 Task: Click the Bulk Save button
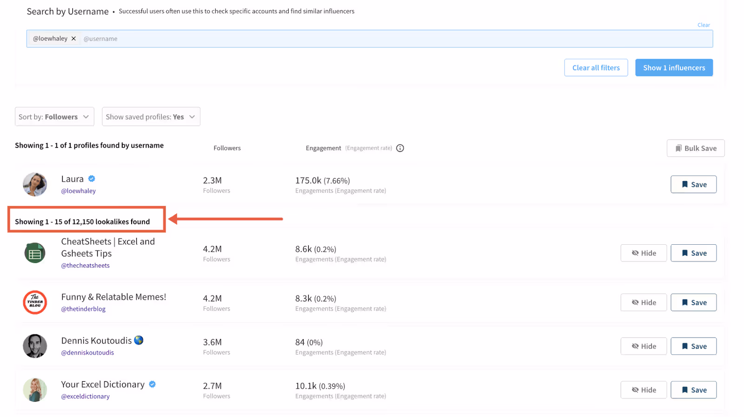click(696, 148)
